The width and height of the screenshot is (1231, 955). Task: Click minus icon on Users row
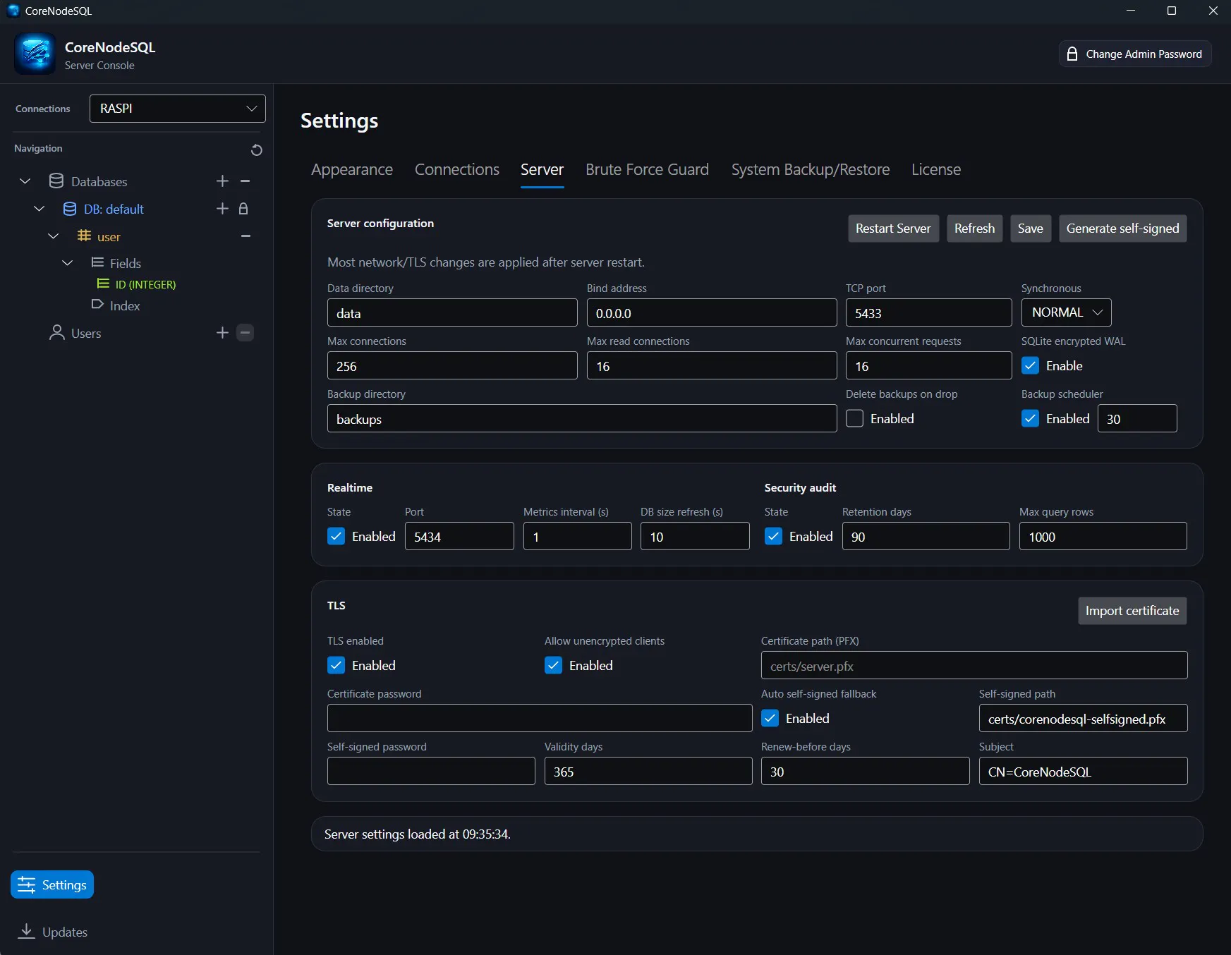(245, 333)
